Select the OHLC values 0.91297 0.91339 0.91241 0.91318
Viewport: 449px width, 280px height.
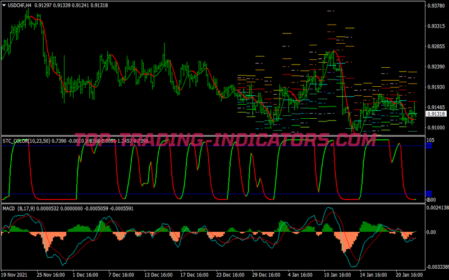click(71, 5)
